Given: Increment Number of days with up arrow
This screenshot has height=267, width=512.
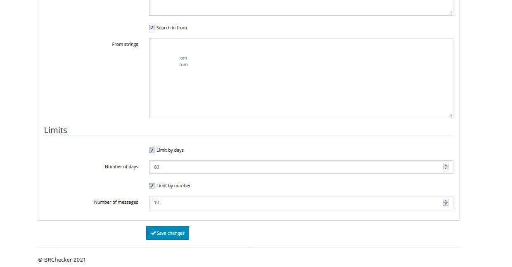Looking at the screenshot, I should [x=446, y=165].
